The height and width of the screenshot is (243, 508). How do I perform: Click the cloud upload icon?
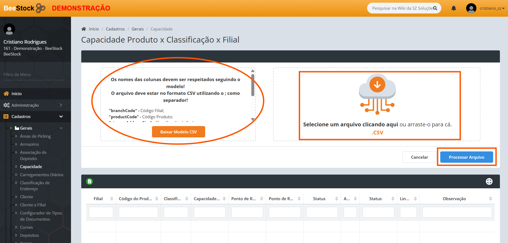point(377,93)
